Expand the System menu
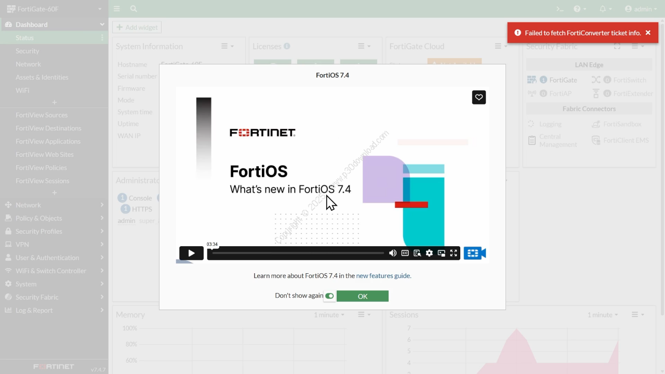Screen dimensions: 665x374 pos(54,284)
